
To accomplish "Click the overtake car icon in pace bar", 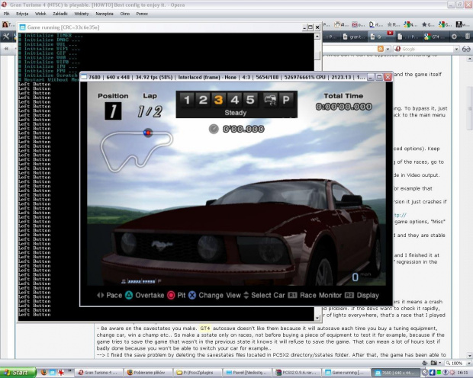I will click(x=270, y=100).
